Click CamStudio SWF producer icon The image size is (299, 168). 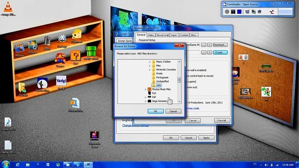(x=260, y=12)
